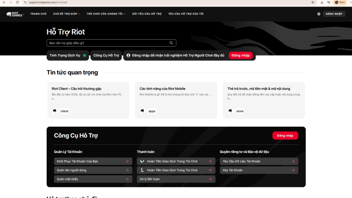Open Thẻ trả trước, mã tiền mặt card
This screenshot has width=352, height=198.
pyautogui.click(x=264, y=100)
